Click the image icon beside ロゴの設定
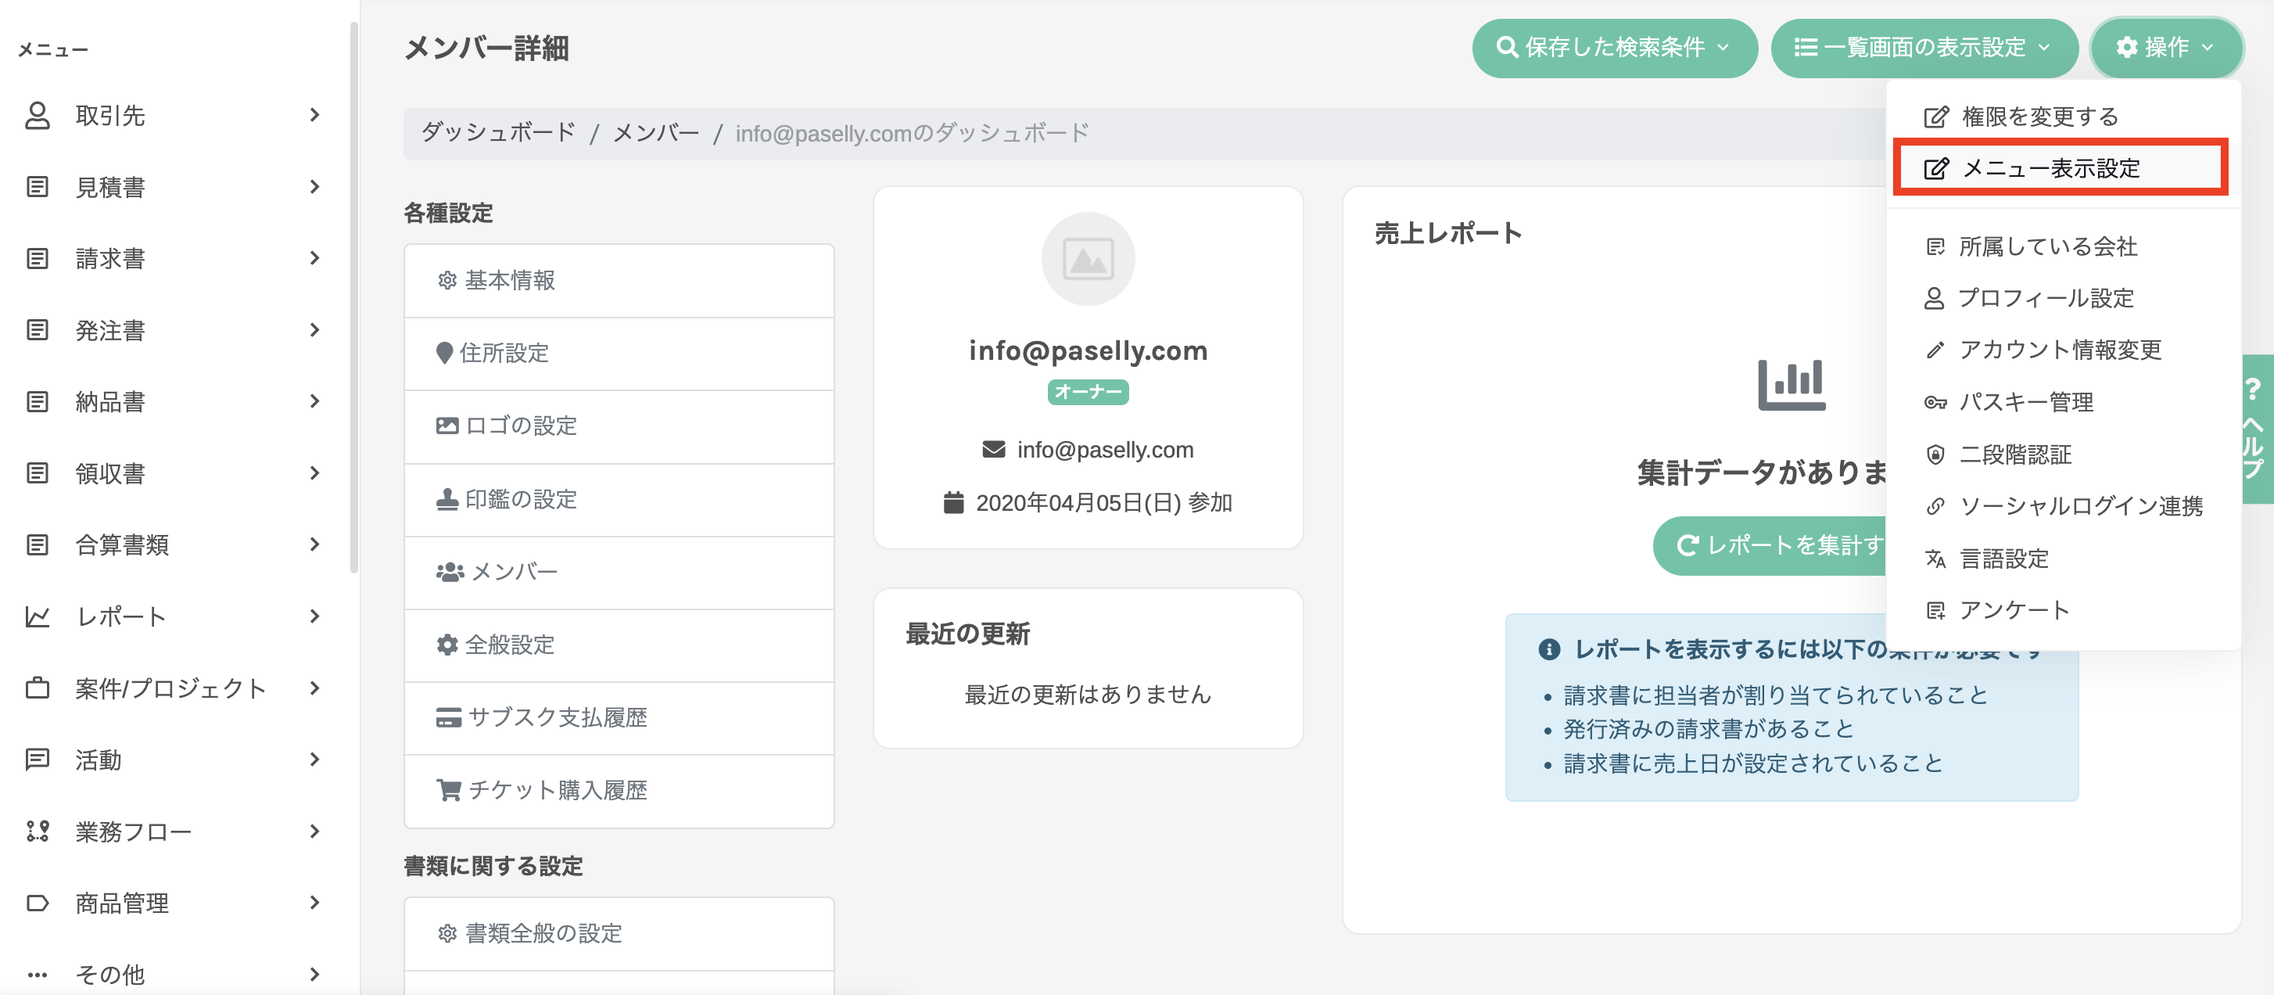Screen dimensions: 2274x995 click(x=447, y=425)
